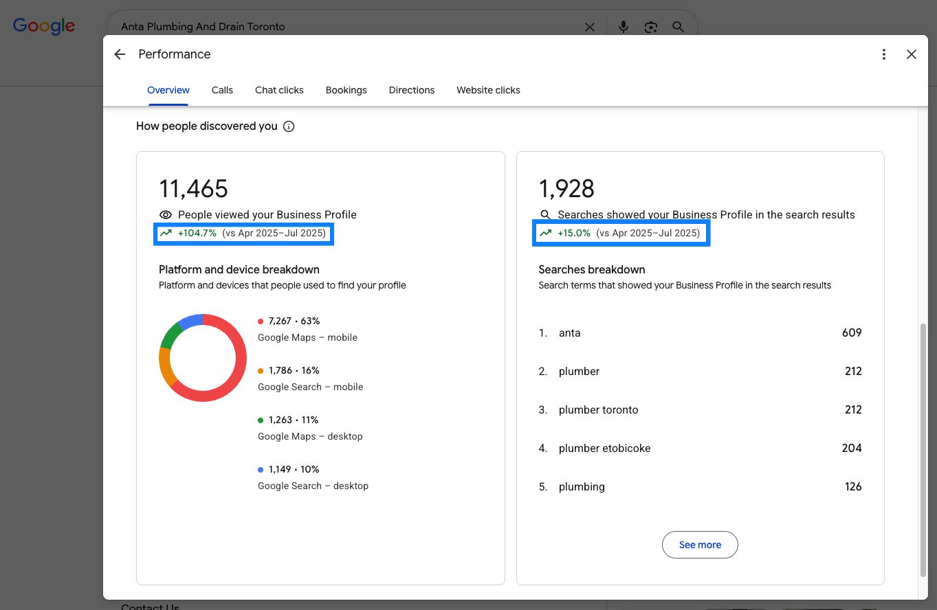Image resolution: width=937 pixels, height=610 pixels.
Task: Click the 'plumber' search term in row 2
Action: pyautogui.click(x=579, y=371)
